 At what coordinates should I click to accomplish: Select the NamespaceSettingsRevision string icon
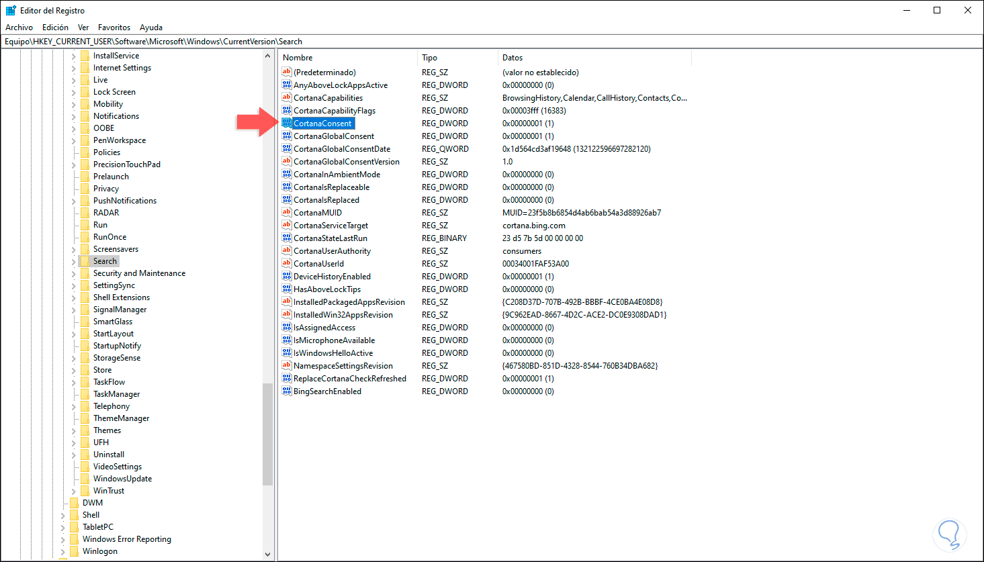click(287, 366)
